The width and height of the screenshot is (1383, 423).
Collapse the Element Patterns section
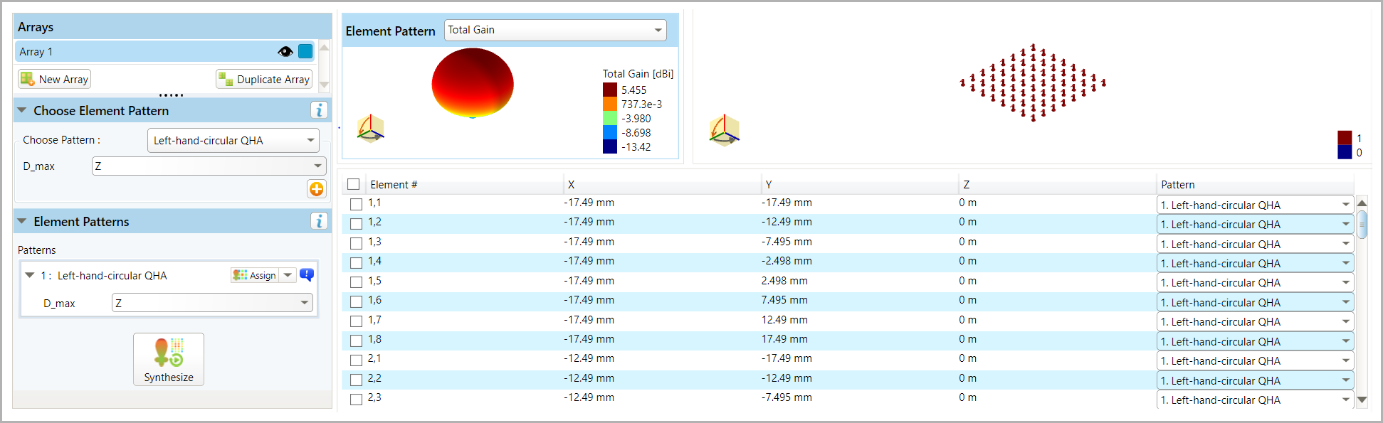click(x=21, y=221)
